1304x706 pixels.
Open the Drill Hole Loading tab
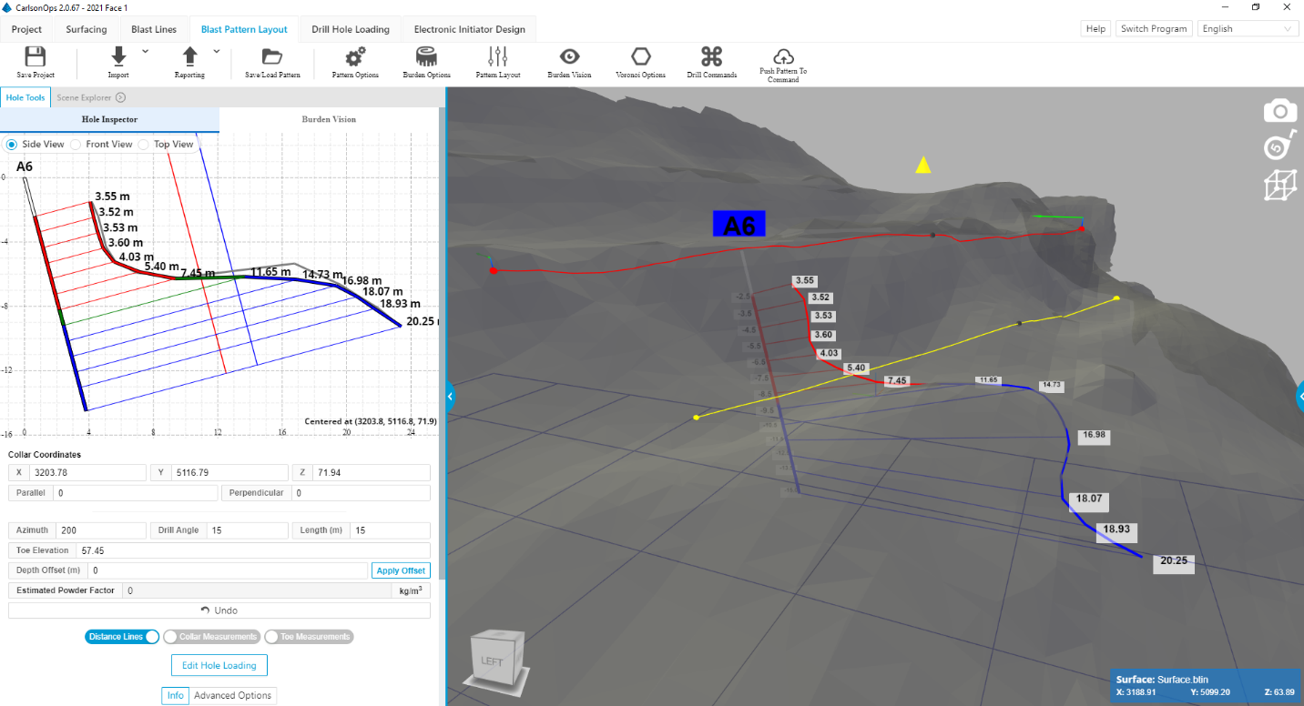tap(351, 29)
